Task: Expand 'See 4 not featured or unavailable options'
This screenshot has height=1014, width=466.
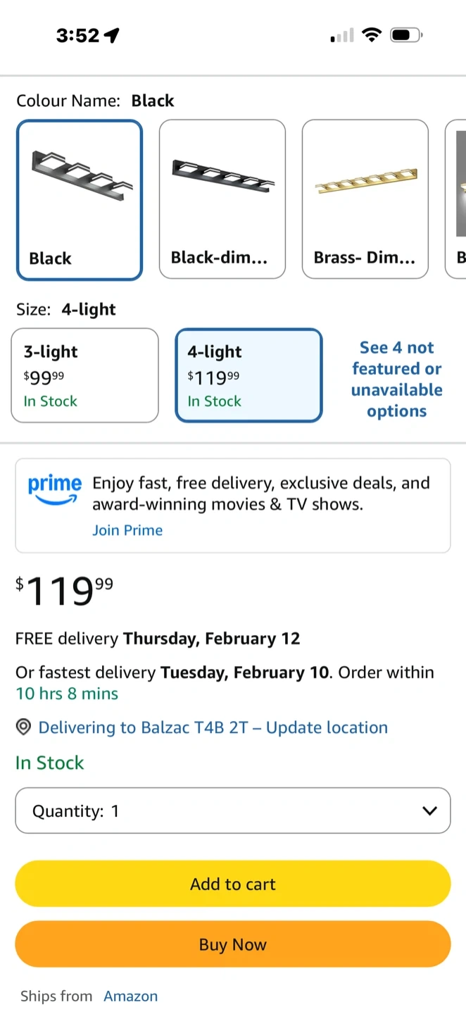Action: [x=397, y=379]
